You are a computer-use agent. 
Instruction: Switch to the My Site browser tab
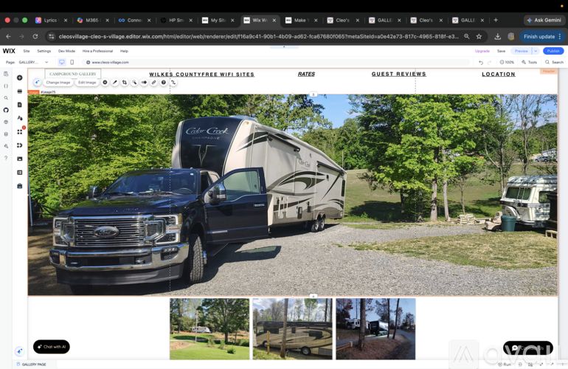tap(218, 21)
